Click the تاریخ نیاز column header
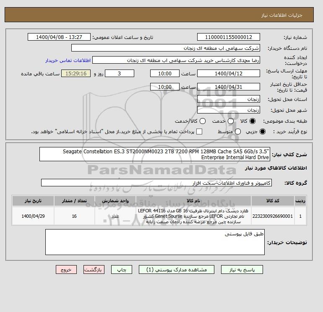The width and height of the screenshot is (323, 312). click(x=33, y=201)
